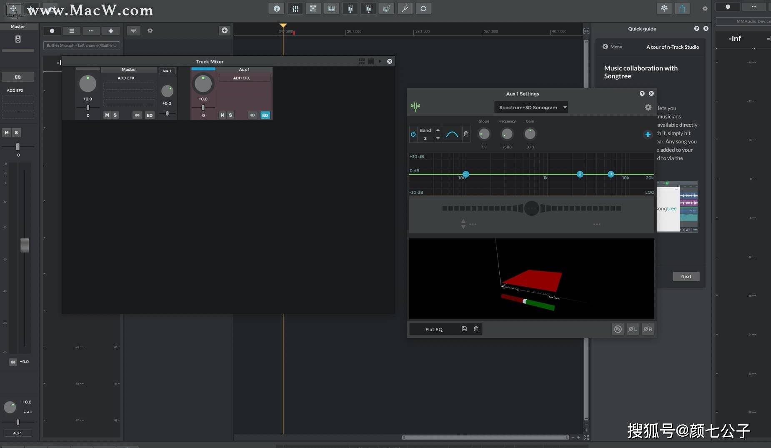771x448 pixels.
Task: Decrease the Band number with down arrow
Action: pos(438,138)
